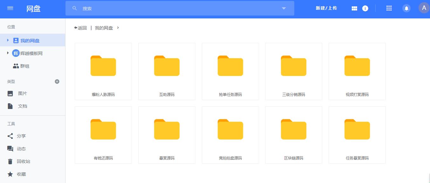Click the breadcrumb chevron after 我的网盘
This screenshot has width=430, height=183.
[118, 28]
